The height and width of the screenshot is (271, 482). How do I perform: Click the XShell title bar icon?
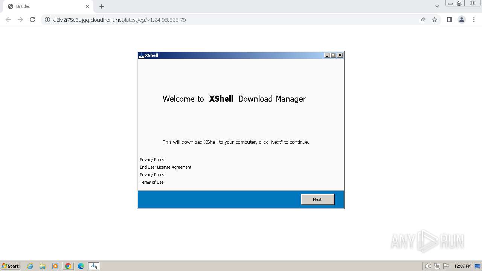[142, 55]
